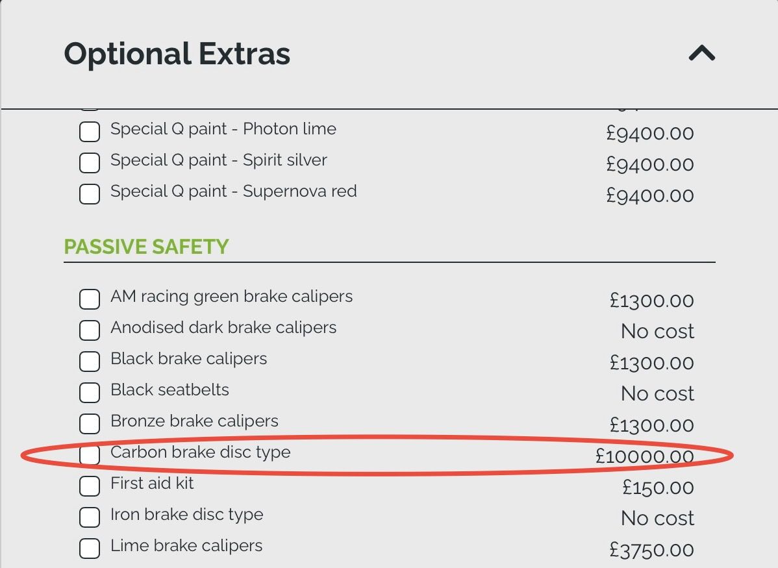Tick the Anodised dark brake calipers checkbox
Viewport: 778px width, 568px height.
(90, 330)
